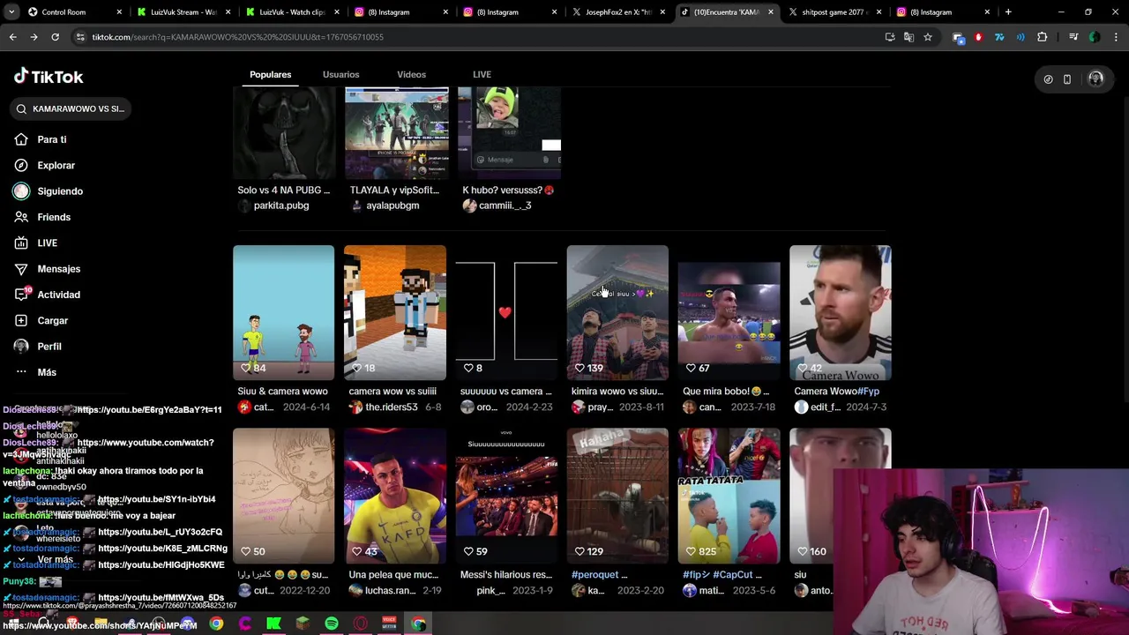Expand Ver más in the sidebar

(55, 559)
